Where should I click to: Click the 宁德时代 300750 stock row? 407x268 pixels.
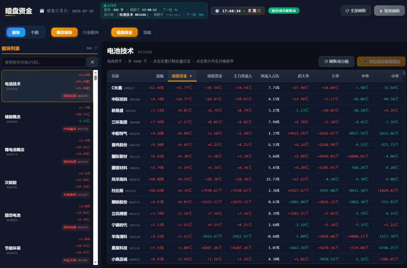[255, 225]
